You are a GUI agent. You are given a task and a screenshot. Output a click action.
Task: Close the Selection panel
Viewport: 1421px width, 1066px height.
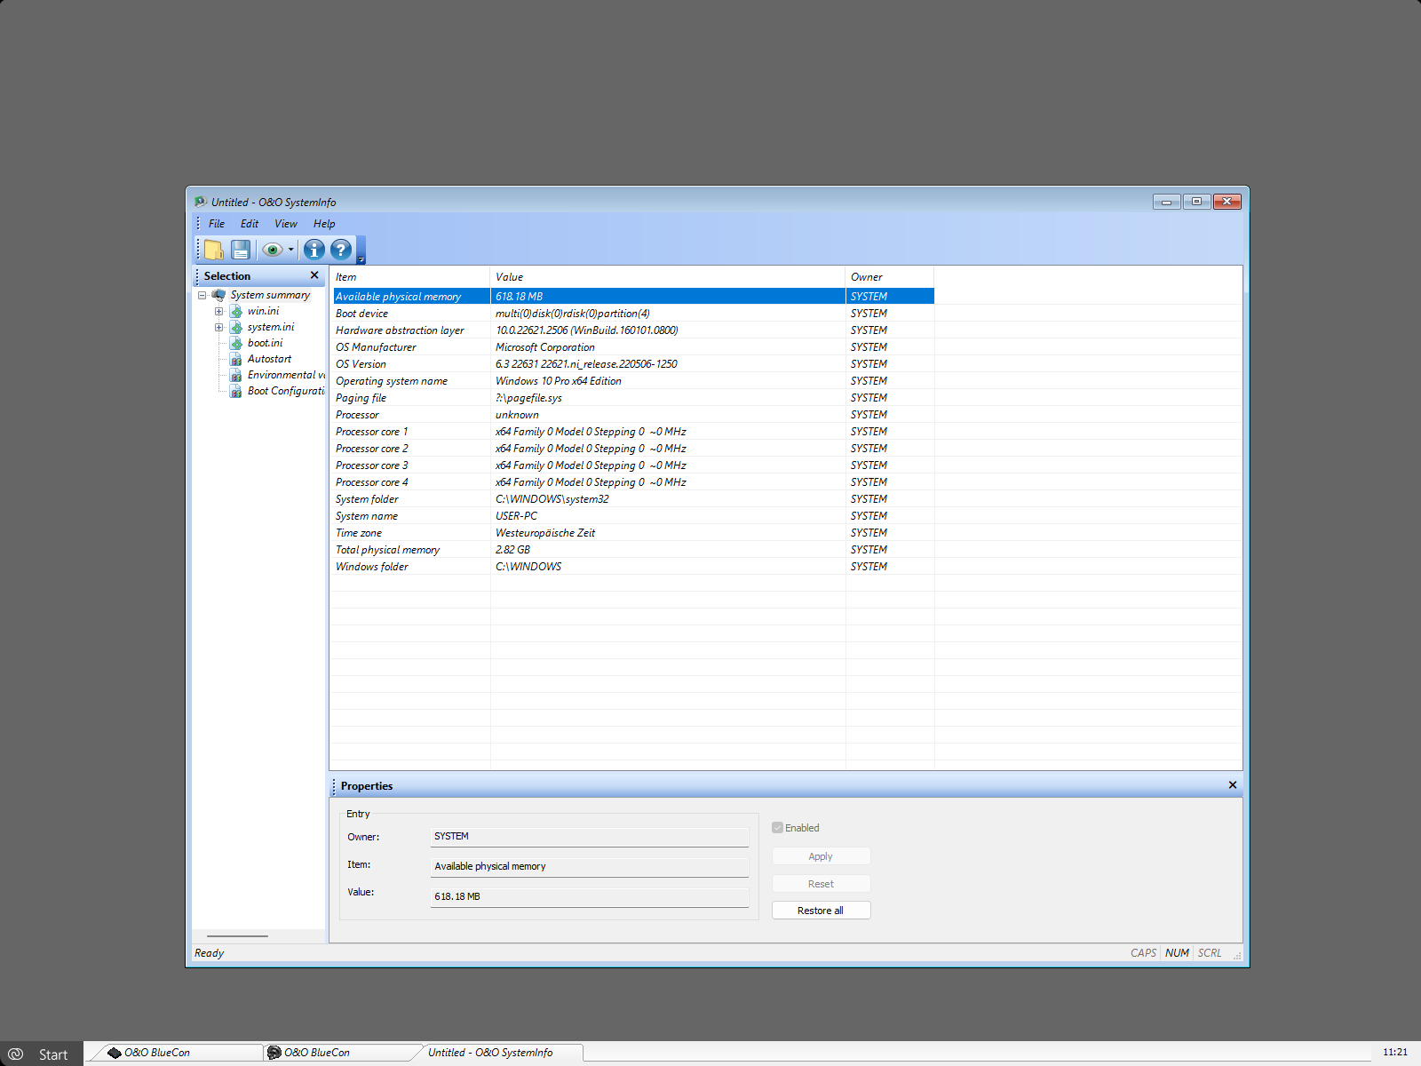tap(314, 275)
